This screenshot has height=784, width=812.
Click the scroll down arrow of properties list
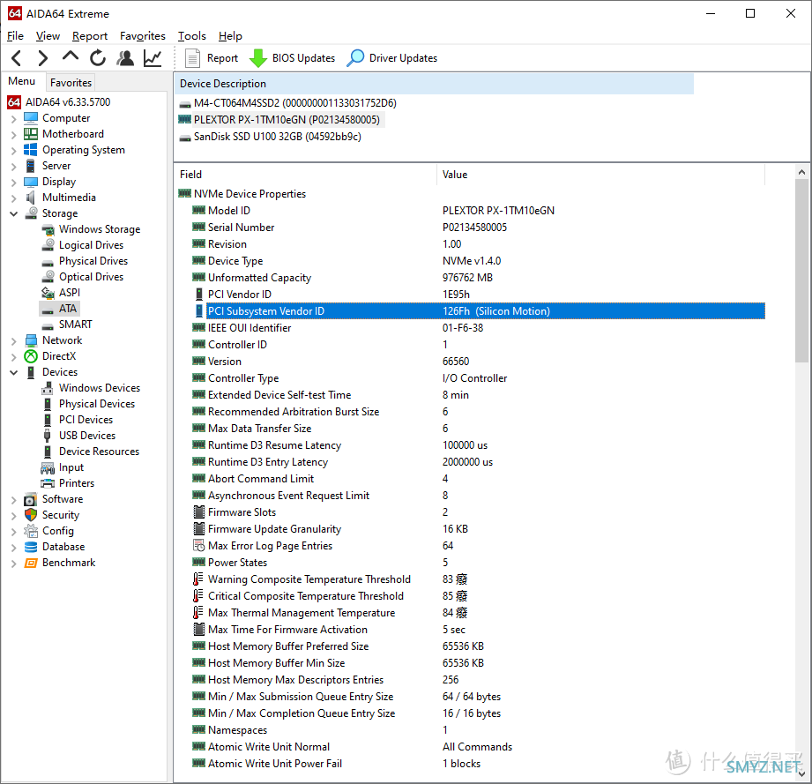(801, 774)
